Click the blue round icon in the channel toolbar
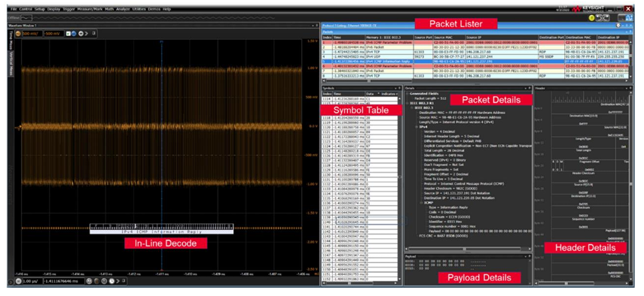 tap(74, 33)
